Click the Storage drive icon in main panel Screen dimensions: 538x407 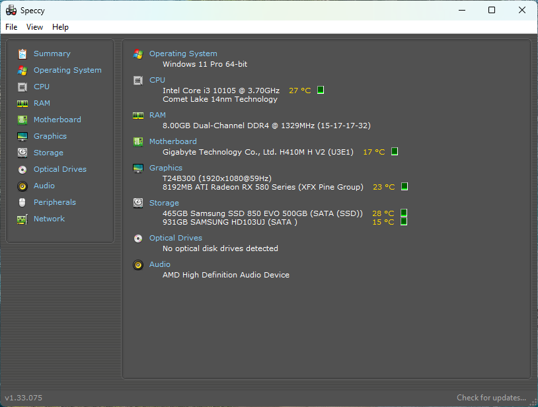pyautogui.click(x=138, y=203)
